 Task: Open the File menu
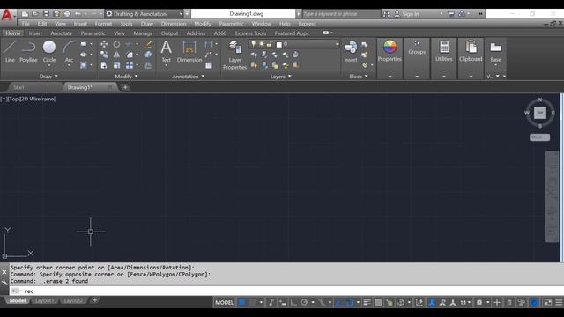26,24
